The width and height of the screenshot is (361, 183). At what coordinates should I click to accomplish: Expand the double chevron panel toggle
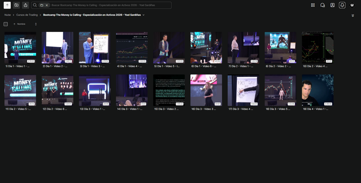[x=353, y=15]
